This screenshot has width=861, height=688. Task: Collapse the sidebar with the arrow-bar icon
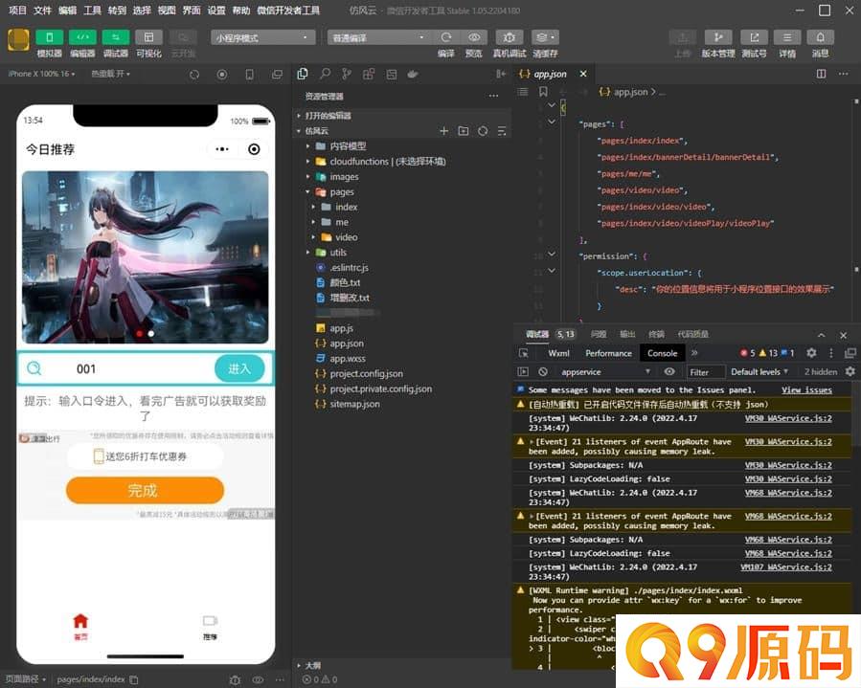point(501,74)
